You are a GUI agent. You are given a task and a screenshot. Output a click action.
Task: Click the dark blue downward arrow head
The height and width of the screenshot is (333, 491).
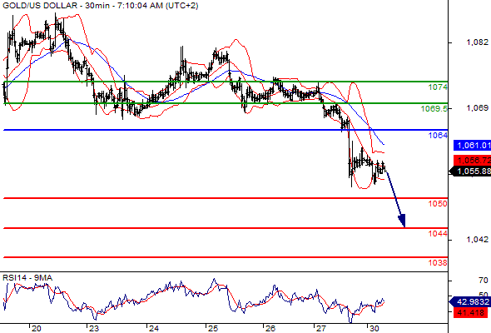point(402,221)
